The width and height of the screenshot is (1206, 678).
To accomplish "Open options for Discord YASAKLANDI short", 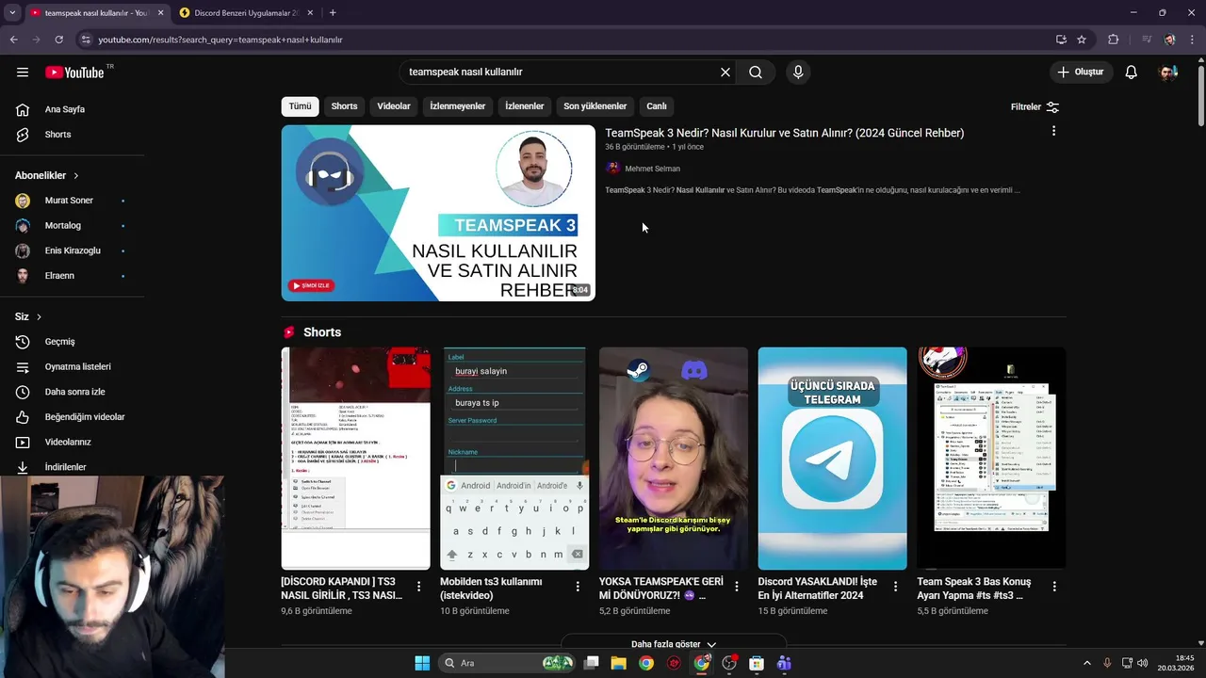I will pyautogui.click(x=896, y=586).
